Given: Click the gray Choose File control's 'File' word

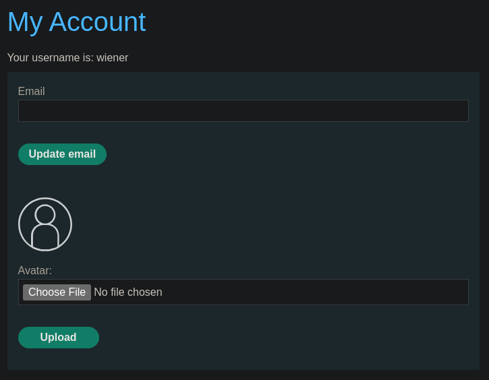Looking at the screenshot, I should 77,292.
